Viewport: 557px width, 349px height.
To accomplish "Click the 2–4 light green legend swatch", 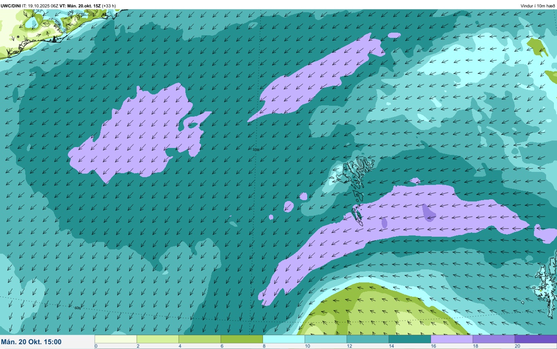I will tap(158, 339).
